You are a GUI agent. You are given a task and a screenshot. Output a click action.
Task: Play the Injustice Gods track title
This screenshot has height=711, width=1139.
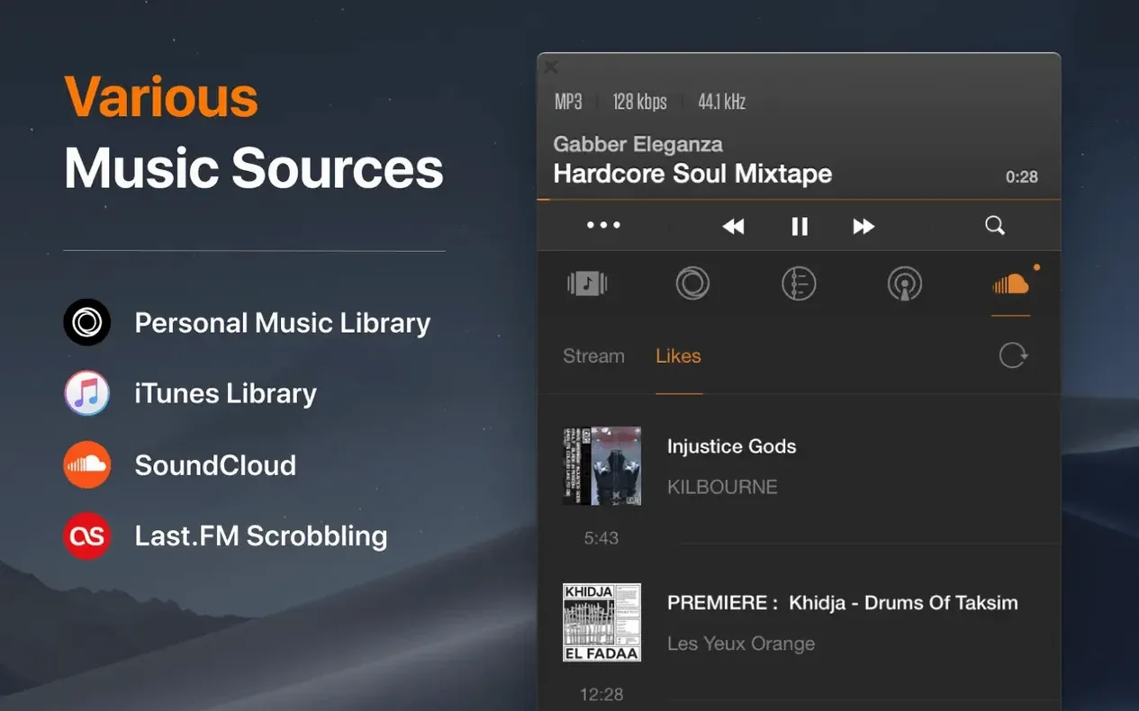coord(731,446)
